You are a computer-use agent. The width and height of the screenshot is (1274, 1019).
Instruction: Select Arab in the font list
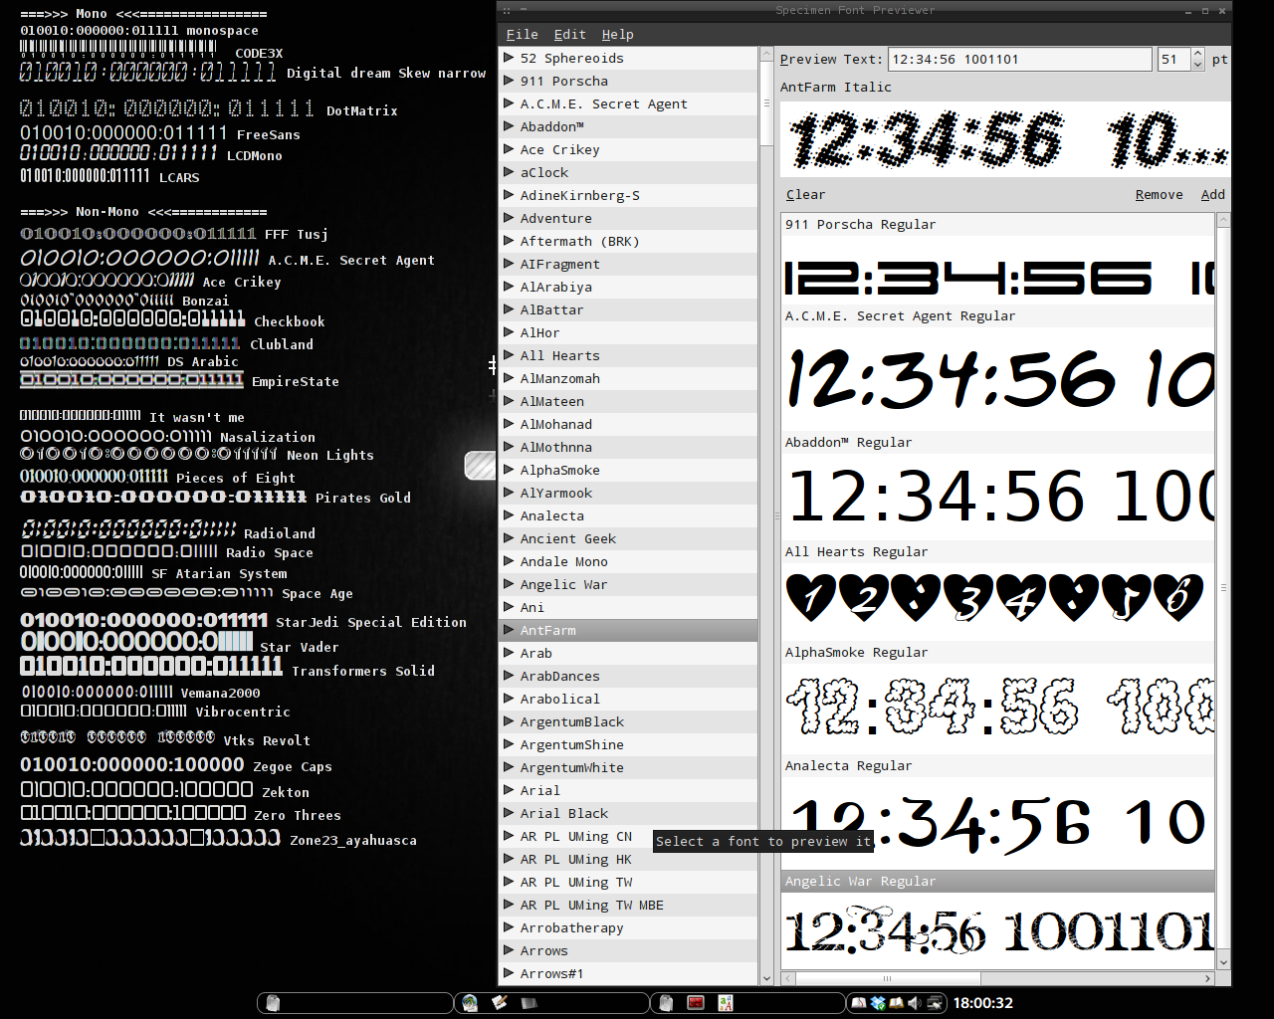[x=628, y=653]
